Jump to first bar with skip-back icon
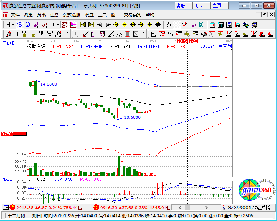The image size is (277, 221). [x=83, y=25]
